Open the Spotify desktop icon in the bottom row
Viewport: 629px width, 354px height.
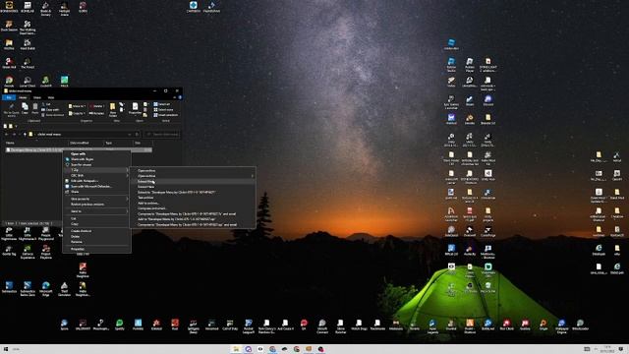point(120,324)
